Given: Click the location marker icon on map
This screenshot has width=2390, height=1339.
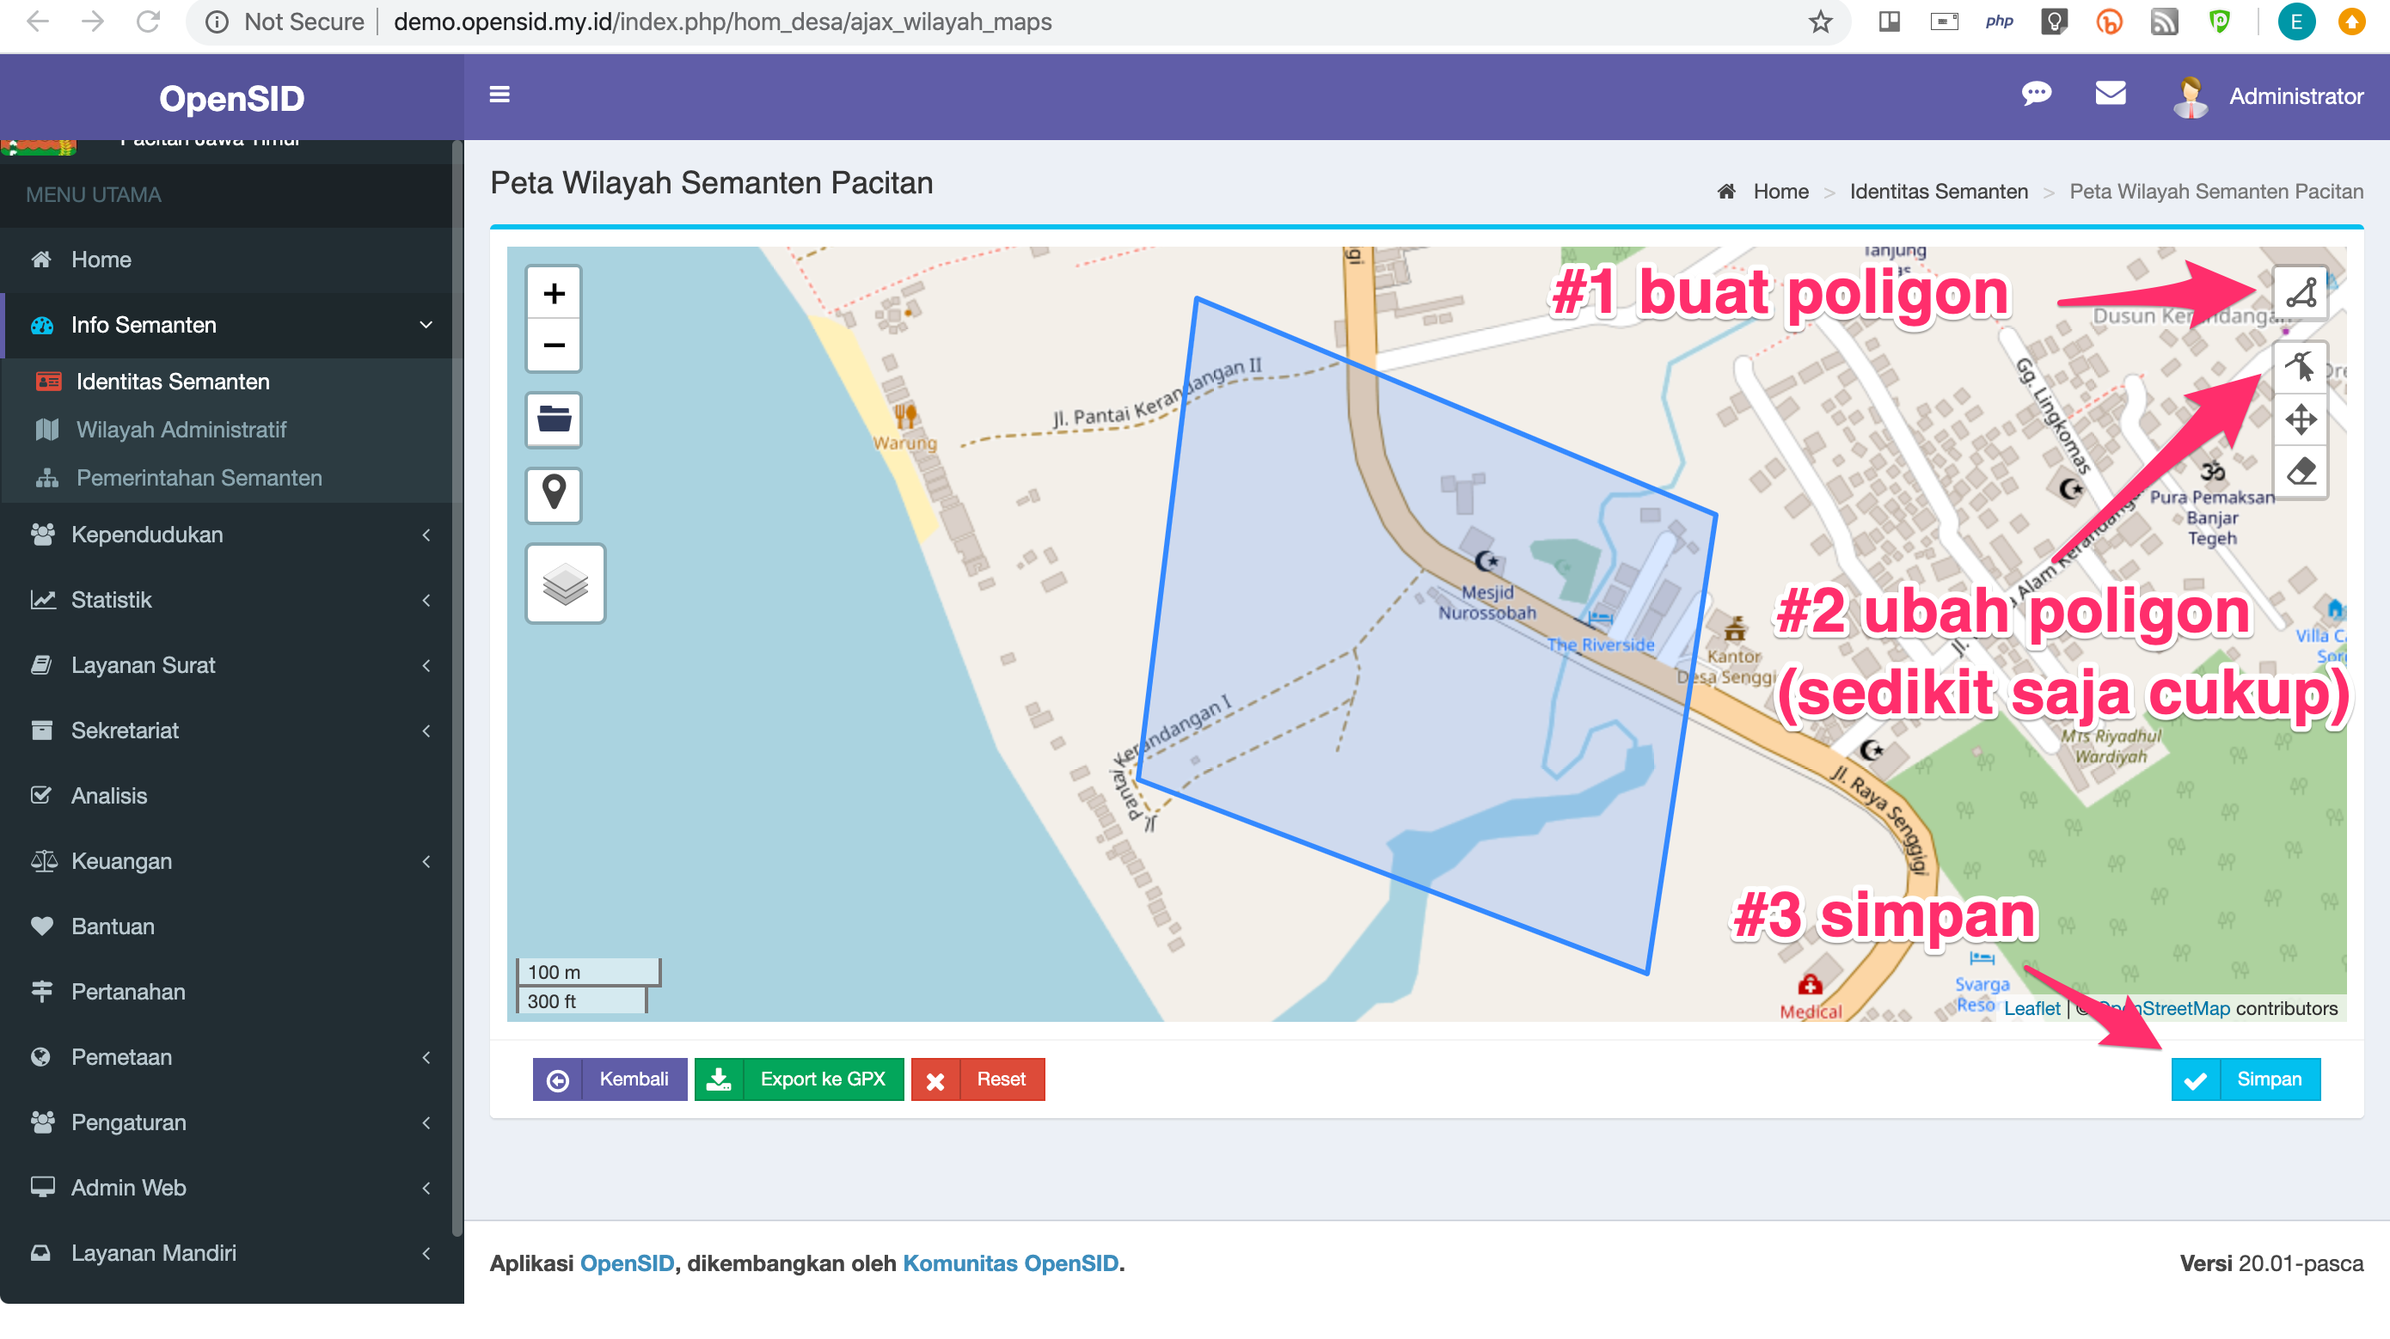Looking at the screenshot, I should pos(553,495).
